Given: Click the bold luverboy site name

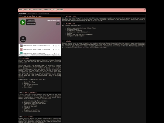Looking at the screenshot, I should pyautogui.click(x=22, y=13).
